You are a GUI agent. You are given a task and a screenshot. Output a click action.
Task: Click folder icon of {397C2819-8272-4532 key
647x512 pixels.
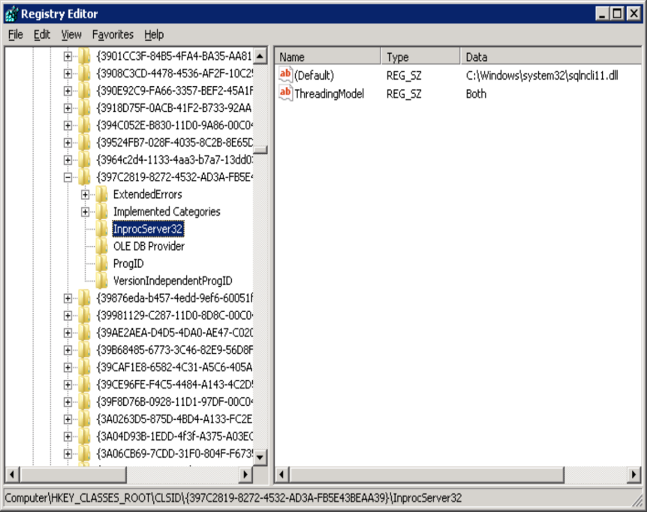[x=84, y=177]
